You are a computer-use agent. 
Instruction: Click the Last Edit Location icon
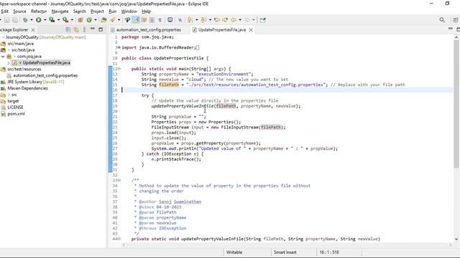[217, 20]
